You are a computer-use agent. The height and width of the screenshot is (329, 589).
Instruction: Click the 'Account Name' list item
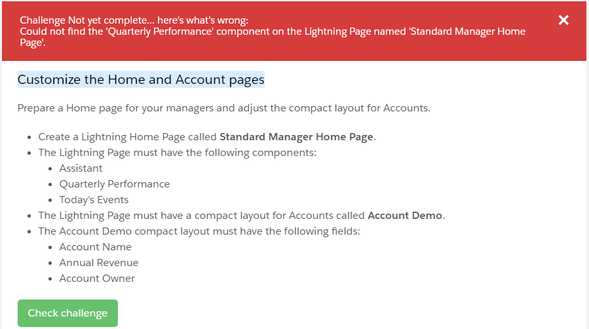point(95,247)
